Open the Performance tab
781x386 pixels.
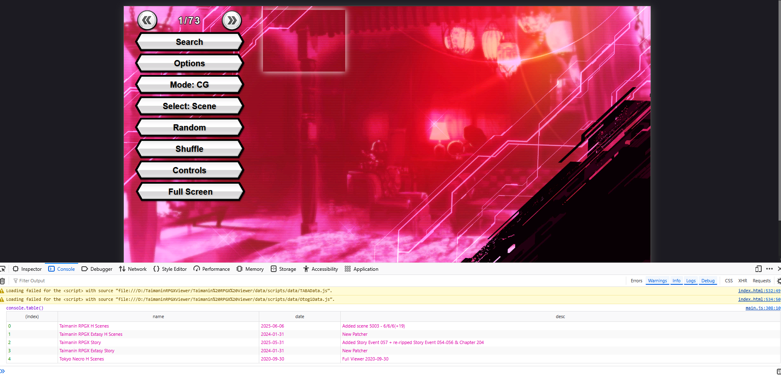tap(212, 269)
